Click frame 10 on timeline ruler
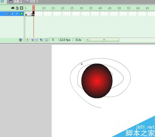 44,8
